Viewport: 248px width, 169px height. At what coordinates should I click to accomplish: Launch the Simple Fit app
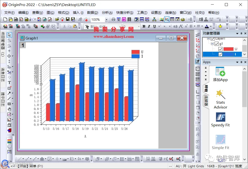(220, 142)
